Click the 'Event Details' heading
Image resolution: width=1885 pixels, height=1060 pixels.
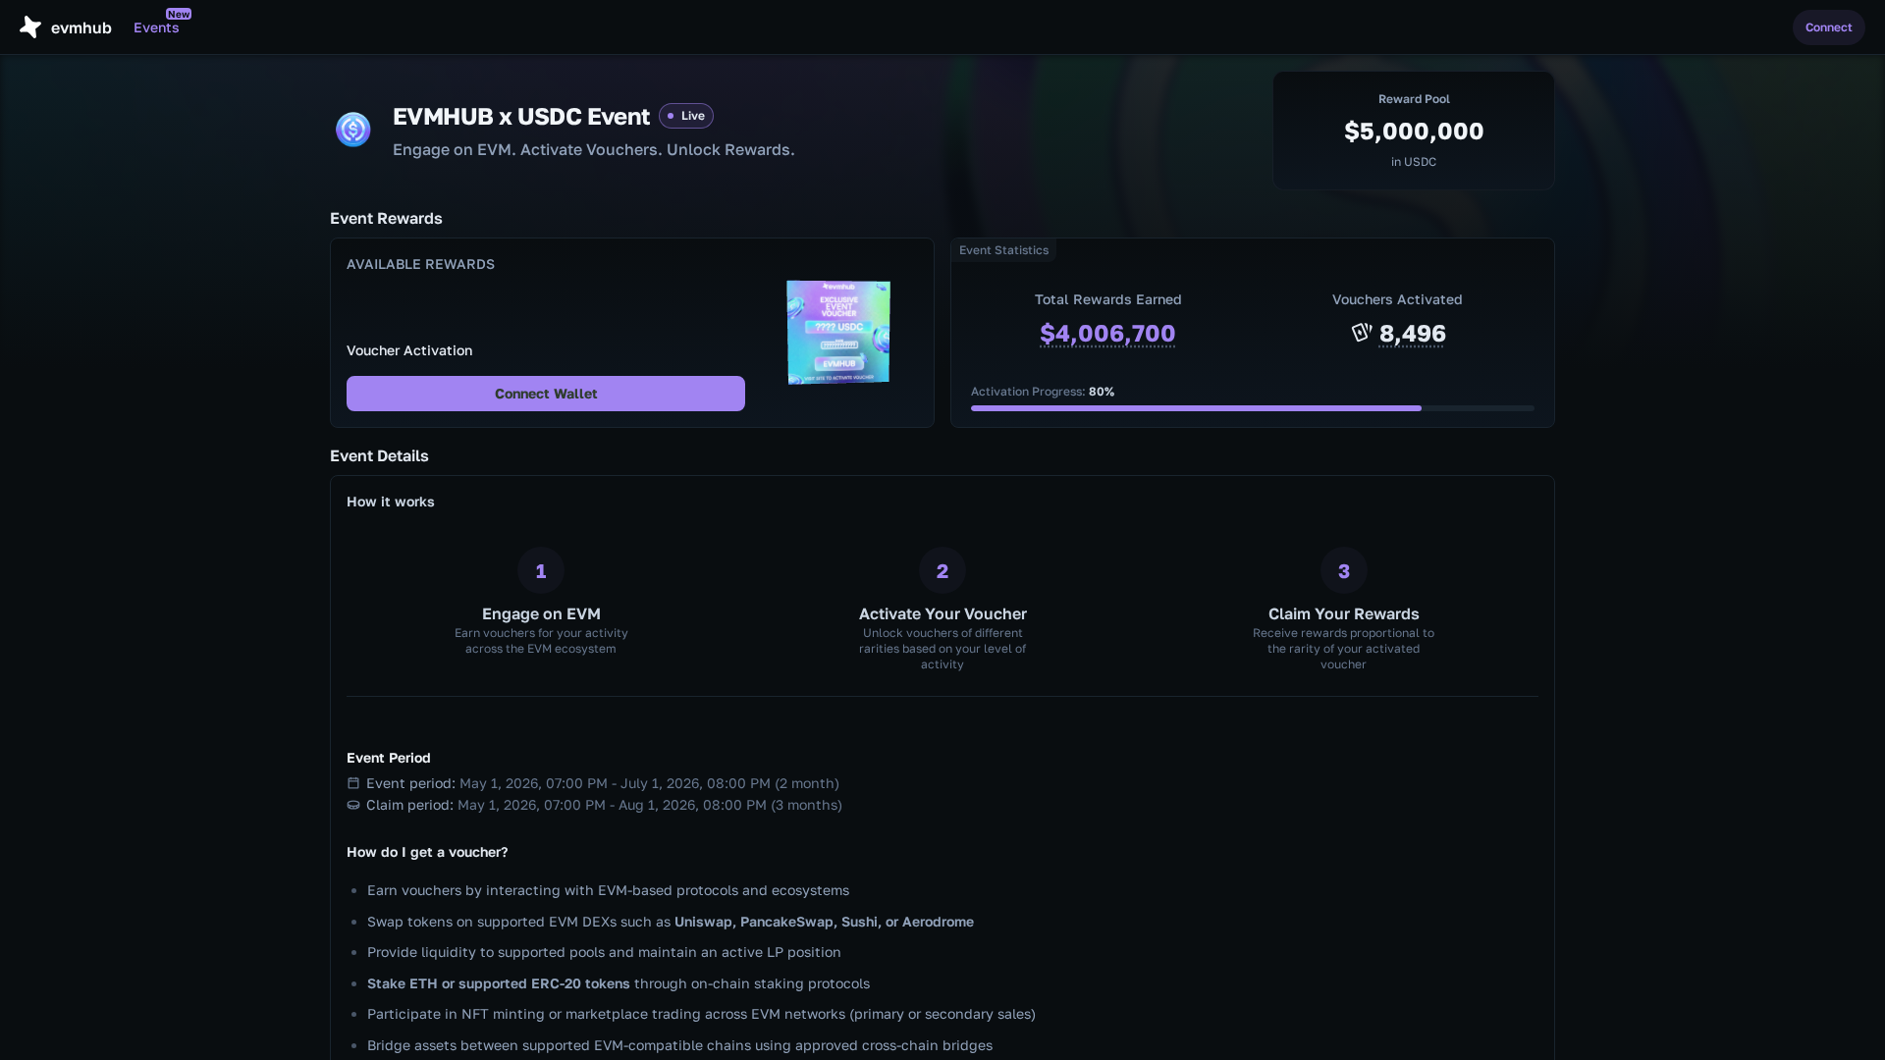pyautogui.click(x=379, y=456)
